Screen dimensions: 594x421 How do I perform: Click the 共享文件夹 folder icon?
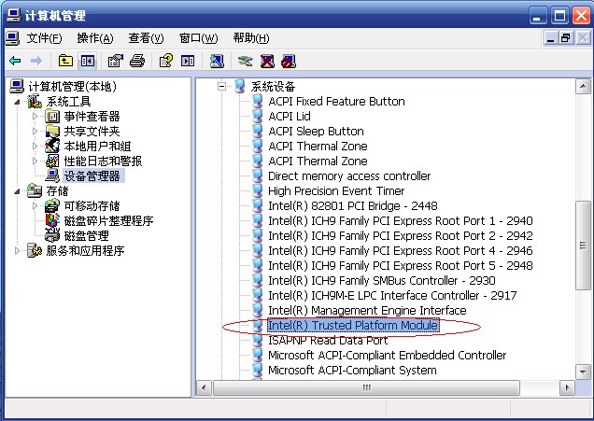(52, 132)
